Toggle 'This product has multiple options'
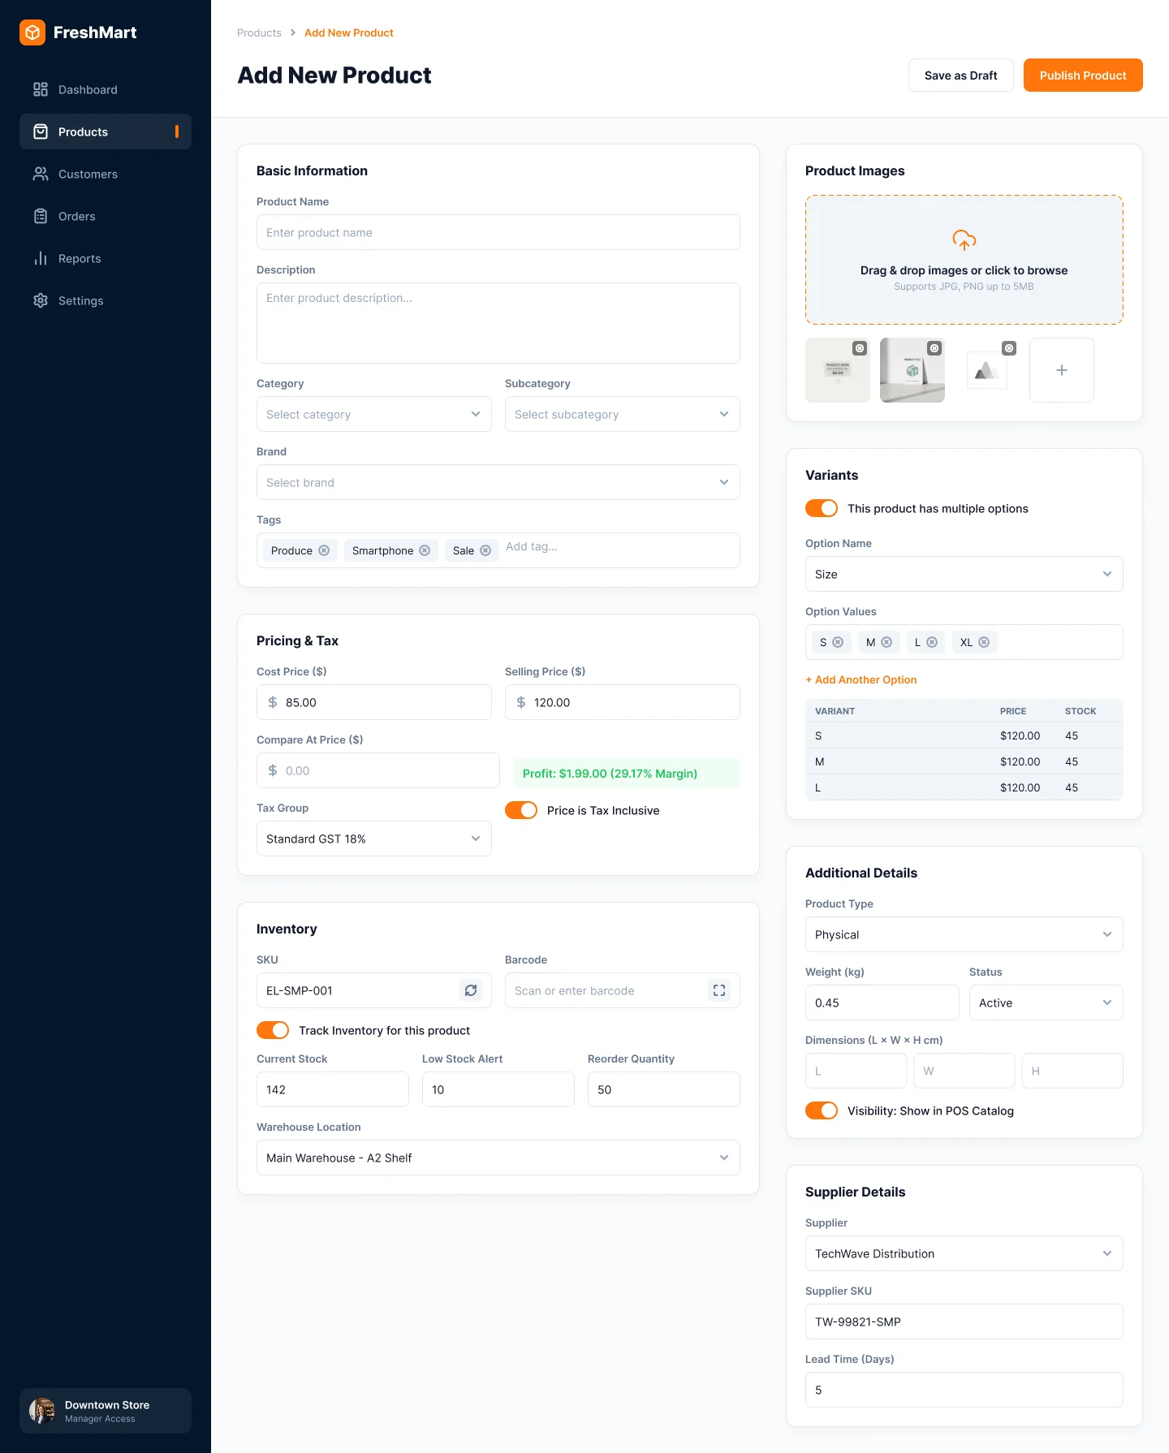 tap(822, 508)
